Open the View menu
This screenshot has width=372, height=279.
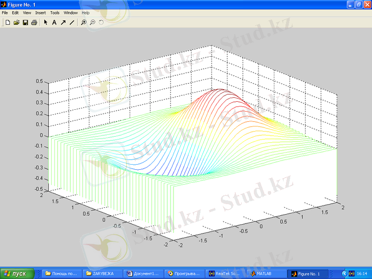coord(27,13)
